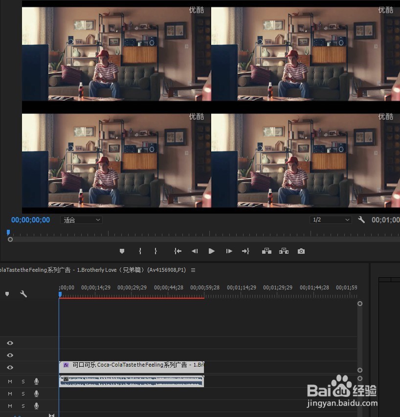Add a marker in program monitor

click(x=122, y=251)
